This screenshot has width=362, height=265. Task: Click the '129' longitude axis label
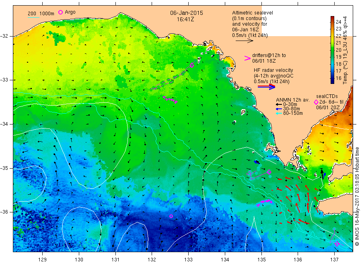43,260
